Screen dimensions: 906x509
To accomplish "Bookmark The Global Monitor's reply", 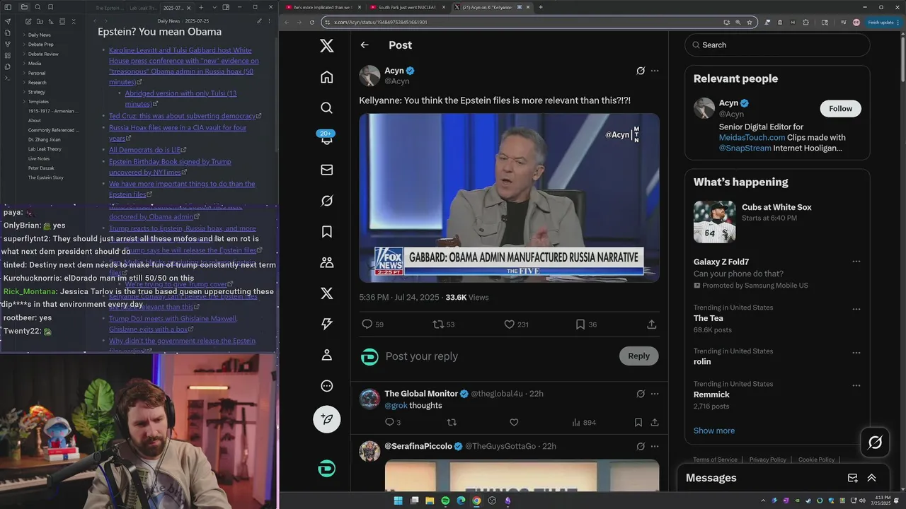I will tap(638, 423).
